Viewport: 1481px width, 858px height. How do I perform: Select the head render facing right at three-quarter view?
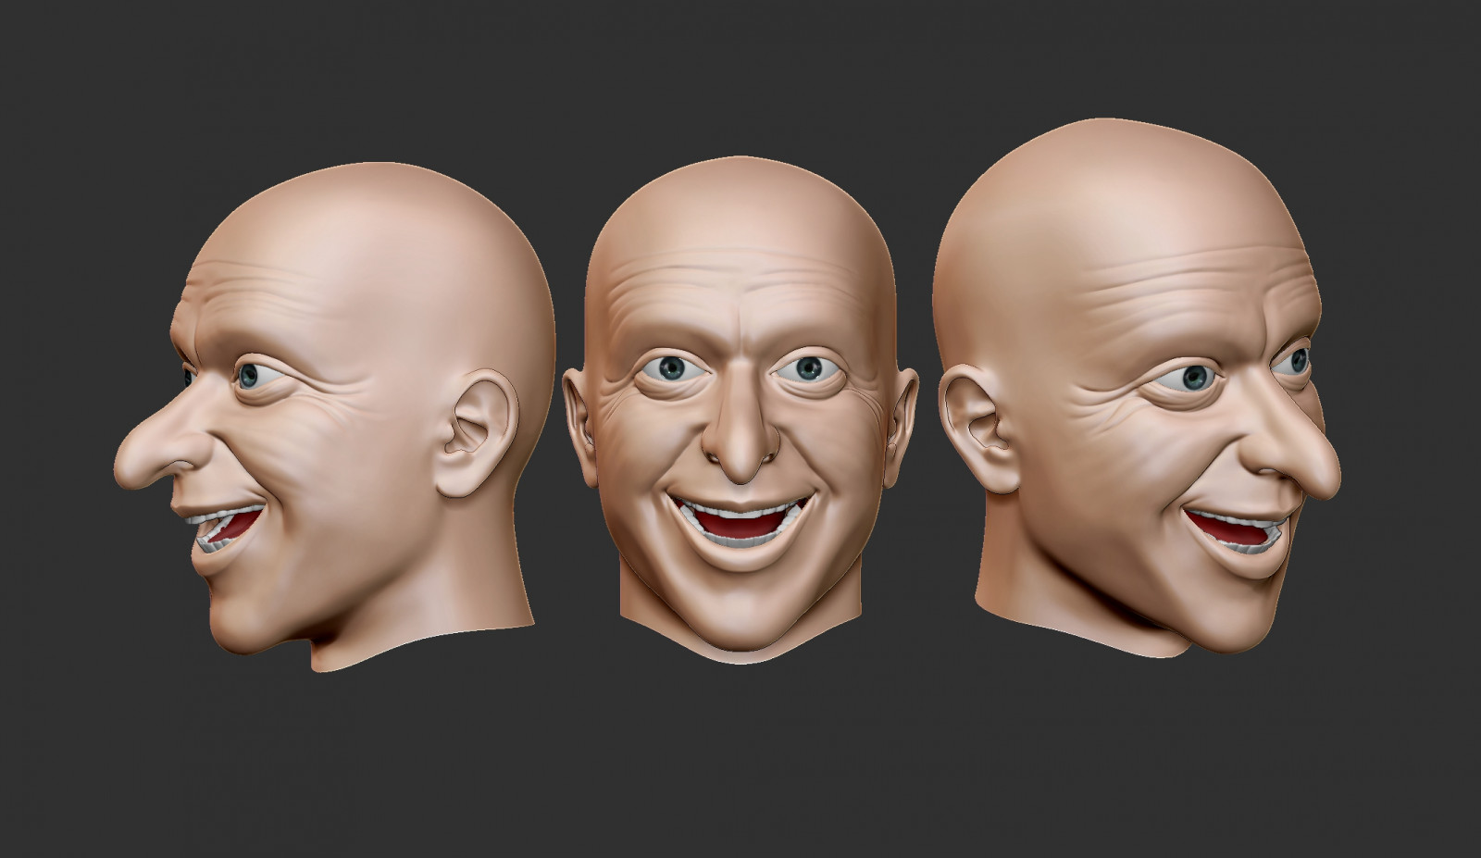1137,389
